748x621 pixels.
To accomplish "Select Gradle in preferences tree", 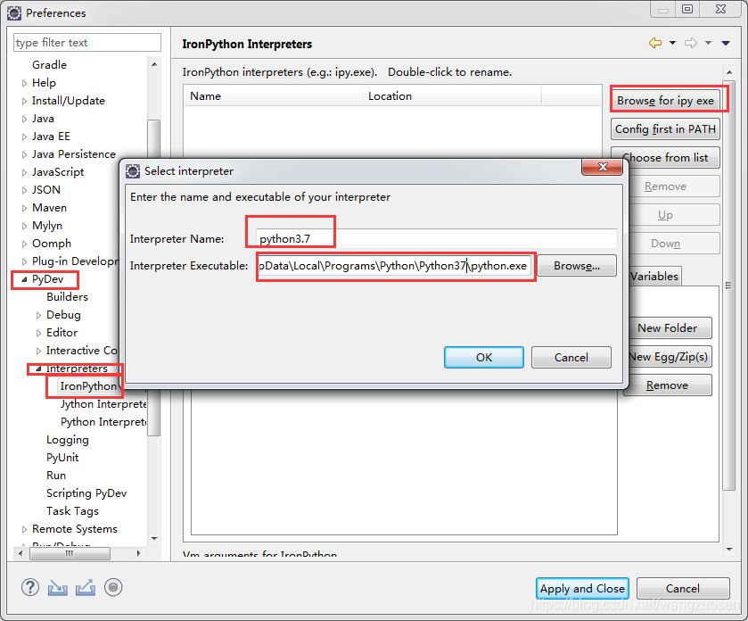I will (49, 65).
